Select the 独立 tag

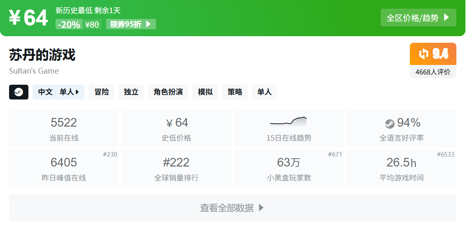[131, 92]
